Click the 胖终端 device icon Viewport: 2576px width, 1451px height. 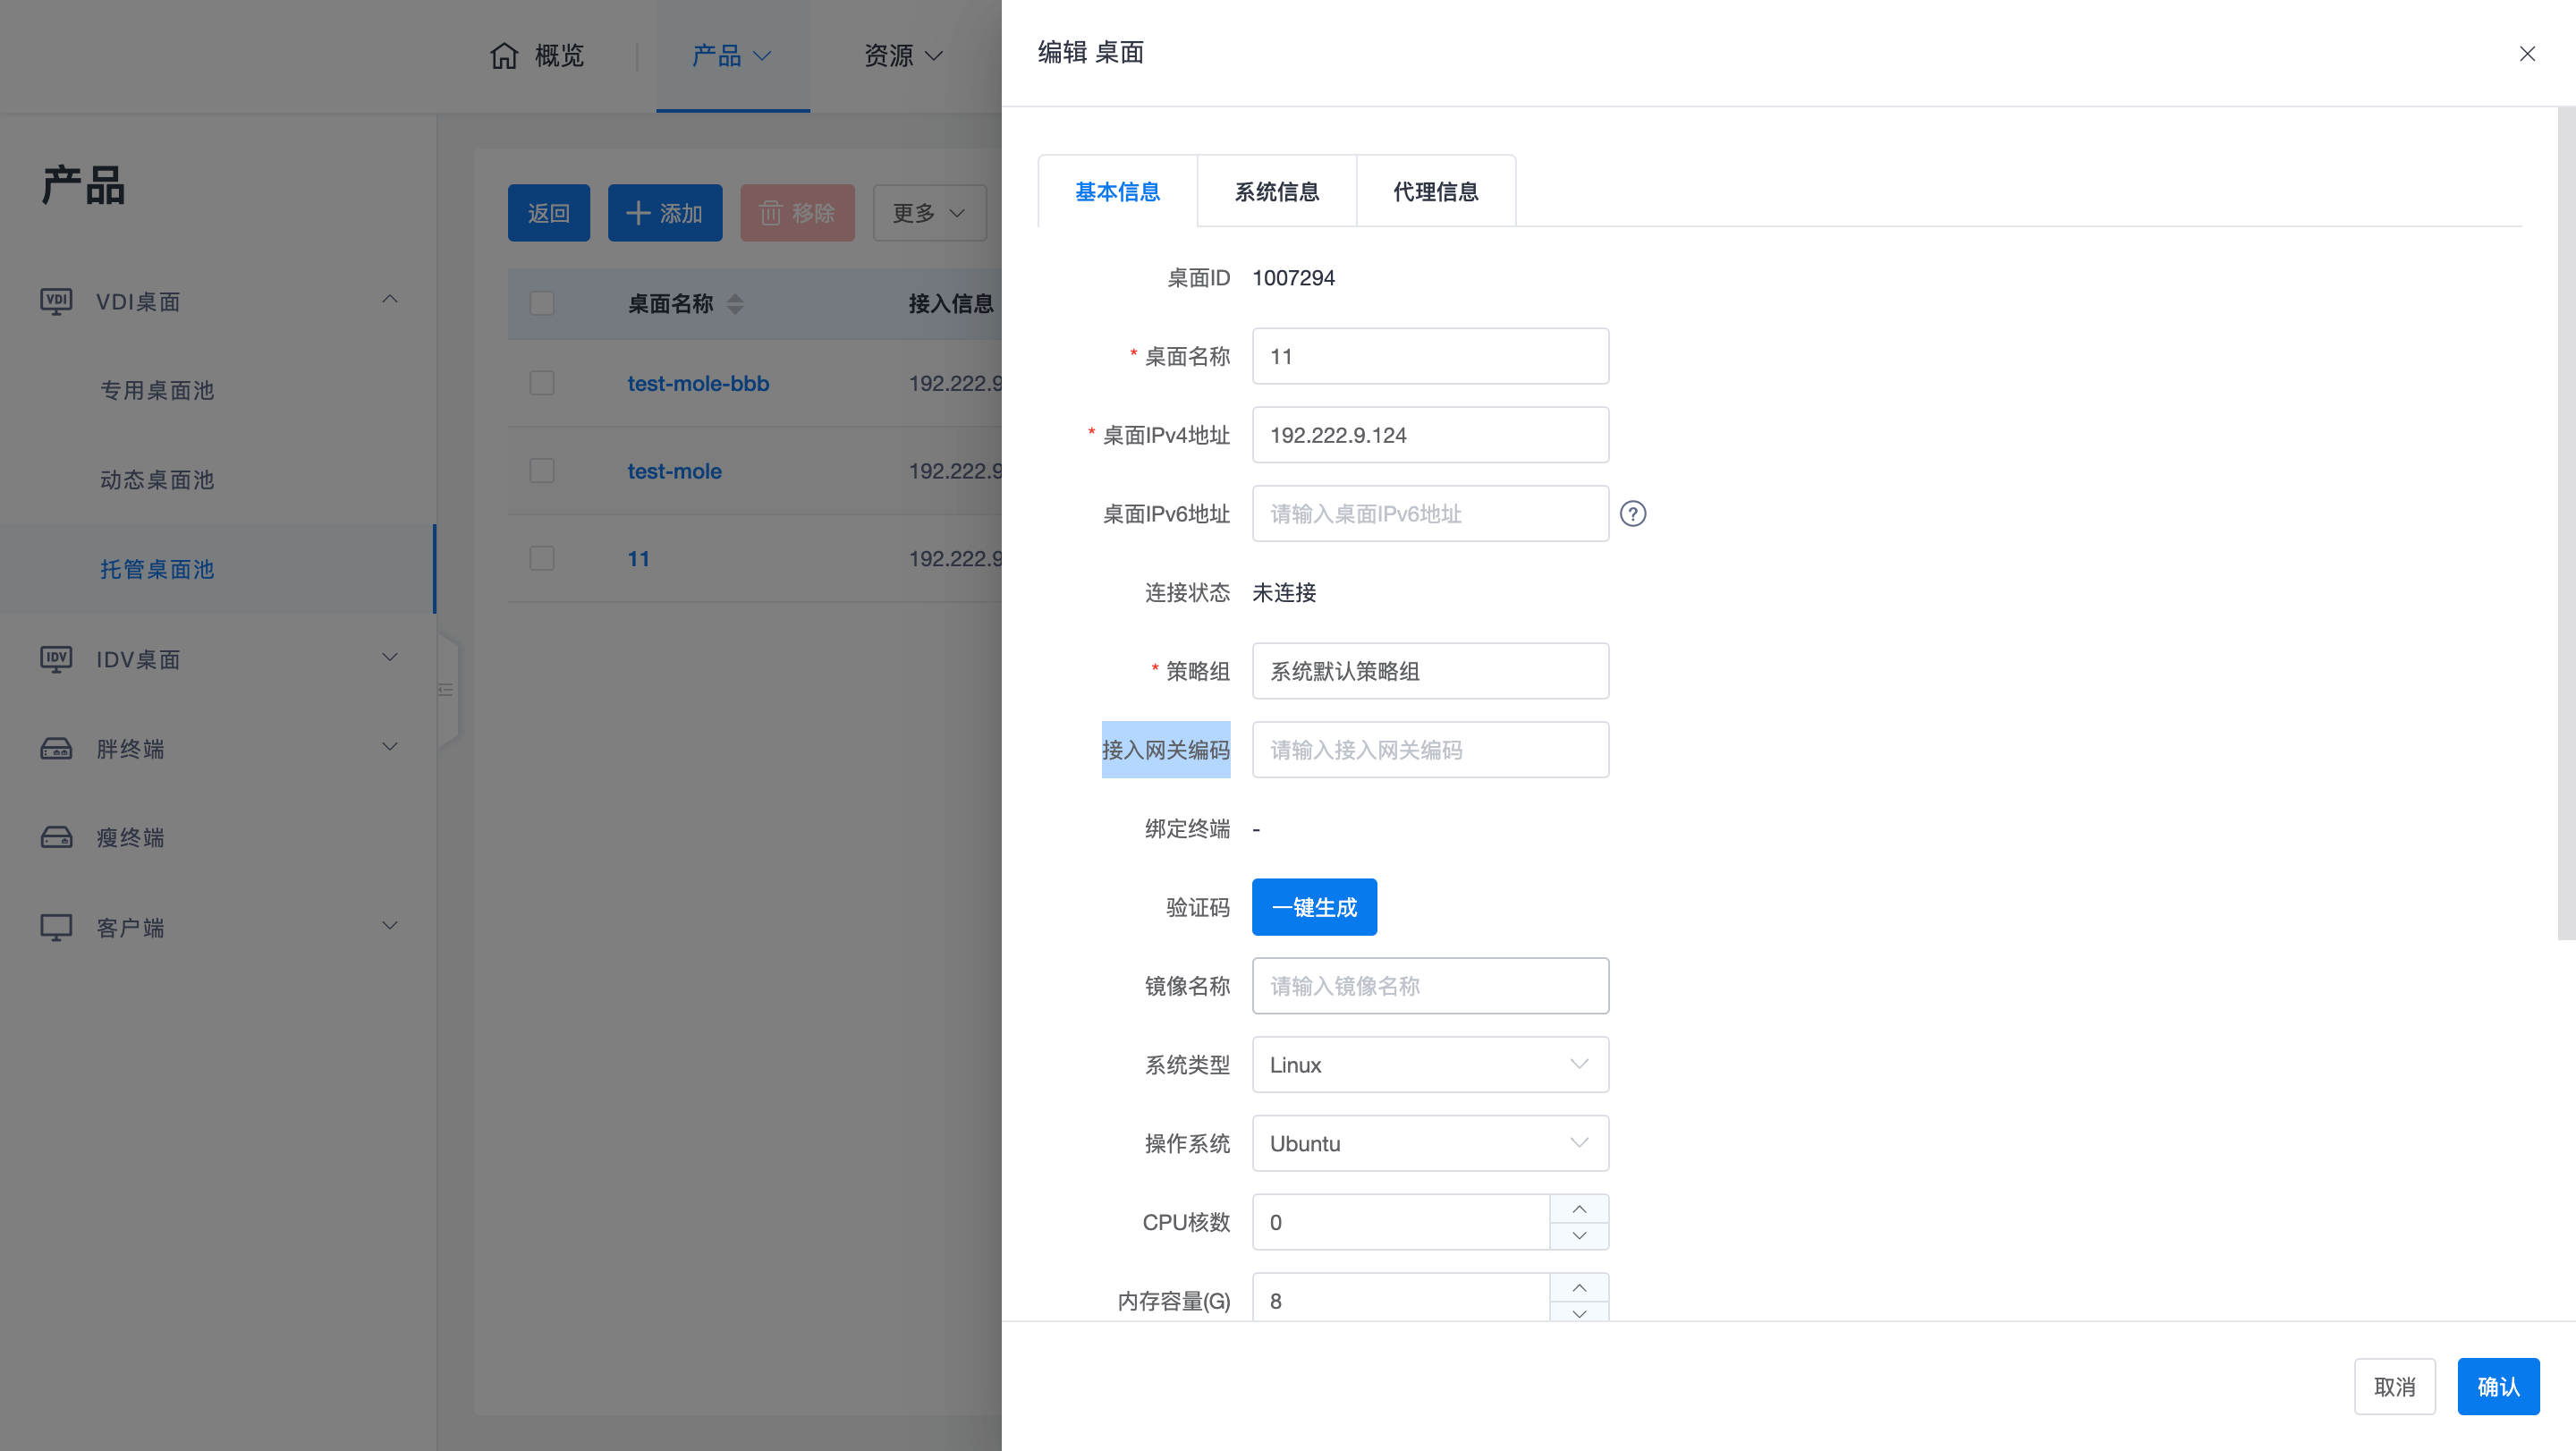coord(56,748)
